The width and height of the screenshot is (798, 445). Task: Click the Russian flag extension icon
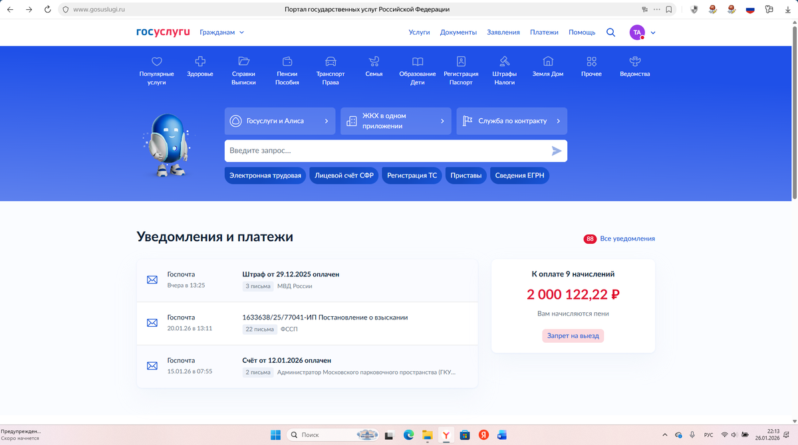coord(750,9)
